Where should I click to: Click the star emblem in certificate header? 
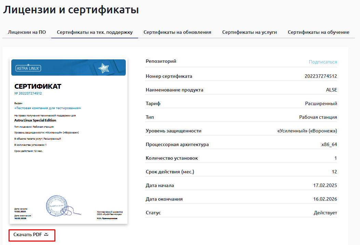103,68
